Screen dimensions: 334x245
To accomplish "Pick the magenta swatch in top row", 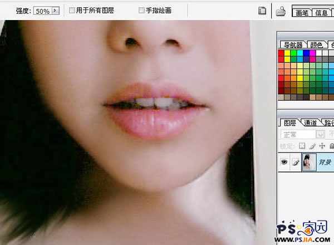I will click(x=312, y=53).
